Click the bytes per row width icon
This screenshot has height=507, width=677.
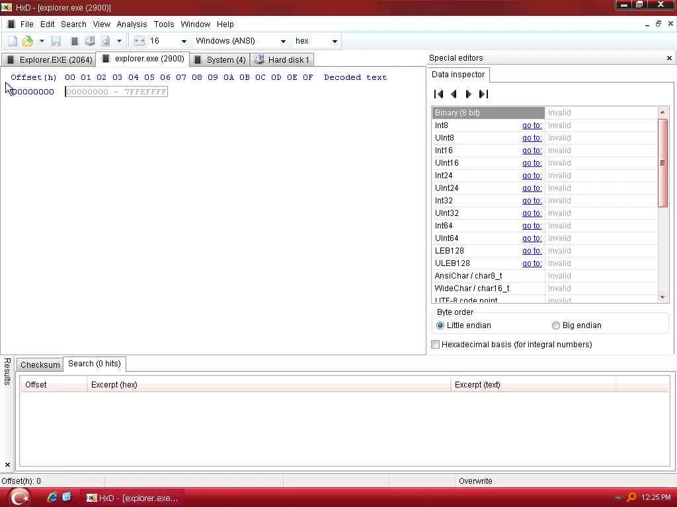pyautogui.click(x=139, y=41)
